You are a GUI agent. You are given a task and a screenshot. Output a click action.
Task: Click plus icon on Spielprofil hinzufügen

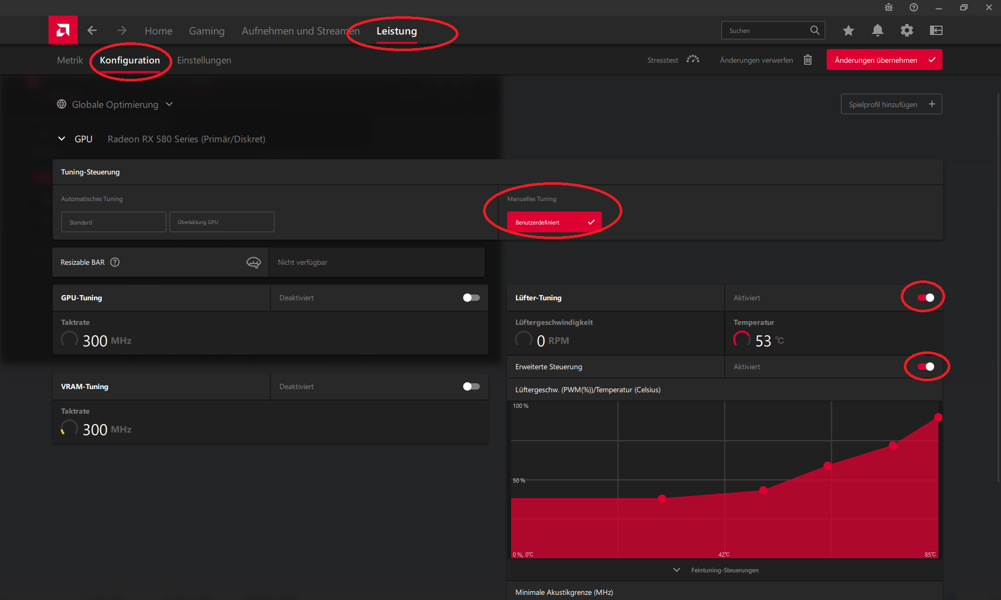932,104
